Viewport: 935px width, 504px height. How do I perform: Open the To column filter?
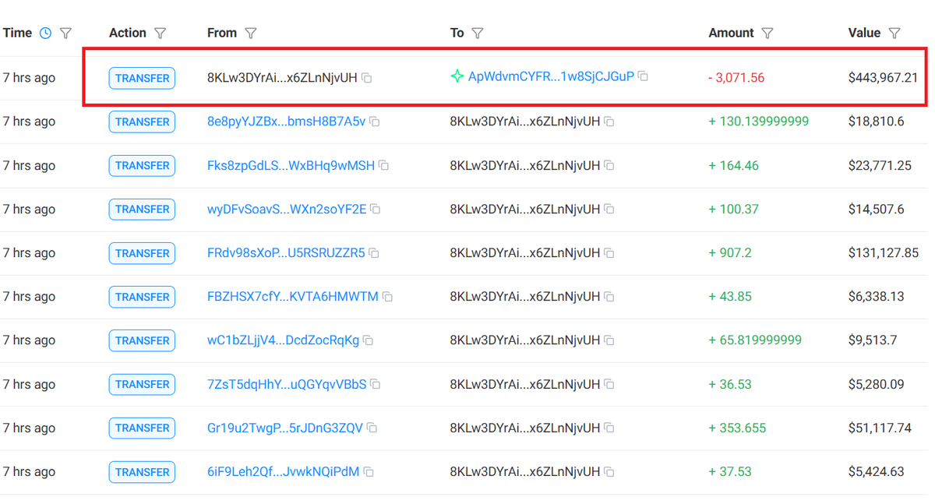[478, 33]
